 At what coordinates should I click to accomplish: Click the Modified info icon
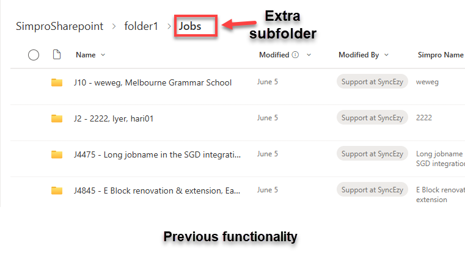295,54
